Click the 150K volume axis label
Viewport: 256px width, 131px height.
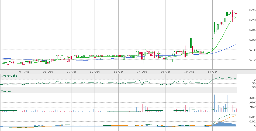[x=252, y=98]
